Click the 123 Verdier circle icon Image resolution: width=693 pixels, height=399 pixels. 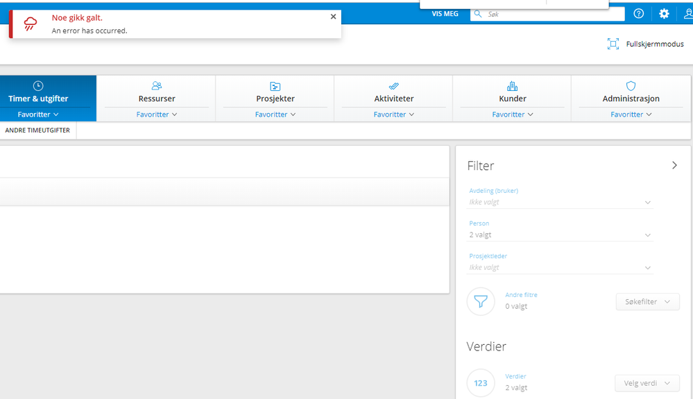pos(481,383)
